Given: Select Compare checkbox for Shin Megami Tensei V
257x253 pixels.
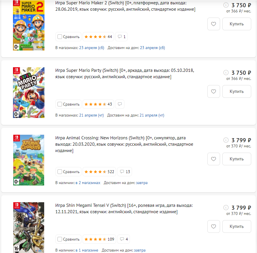Looking at the screenshot, I should (x=60, y=239).
